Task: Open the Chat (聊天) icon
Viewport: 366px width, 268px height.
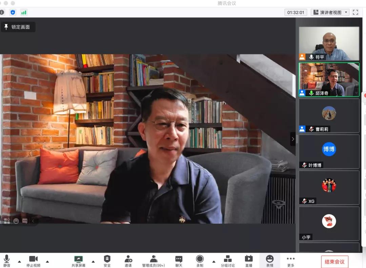Action: coord(179,259)
